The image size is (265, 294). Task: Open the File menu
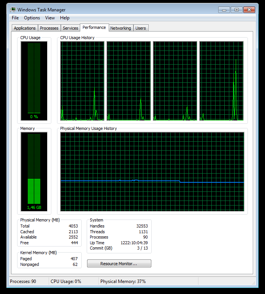click(15, 18)
